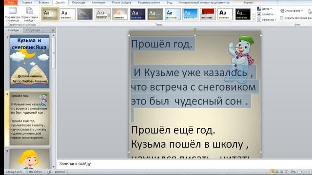Close the slides thumbnail pane
This screenshot has height=175, width=312.
[53, 30]
